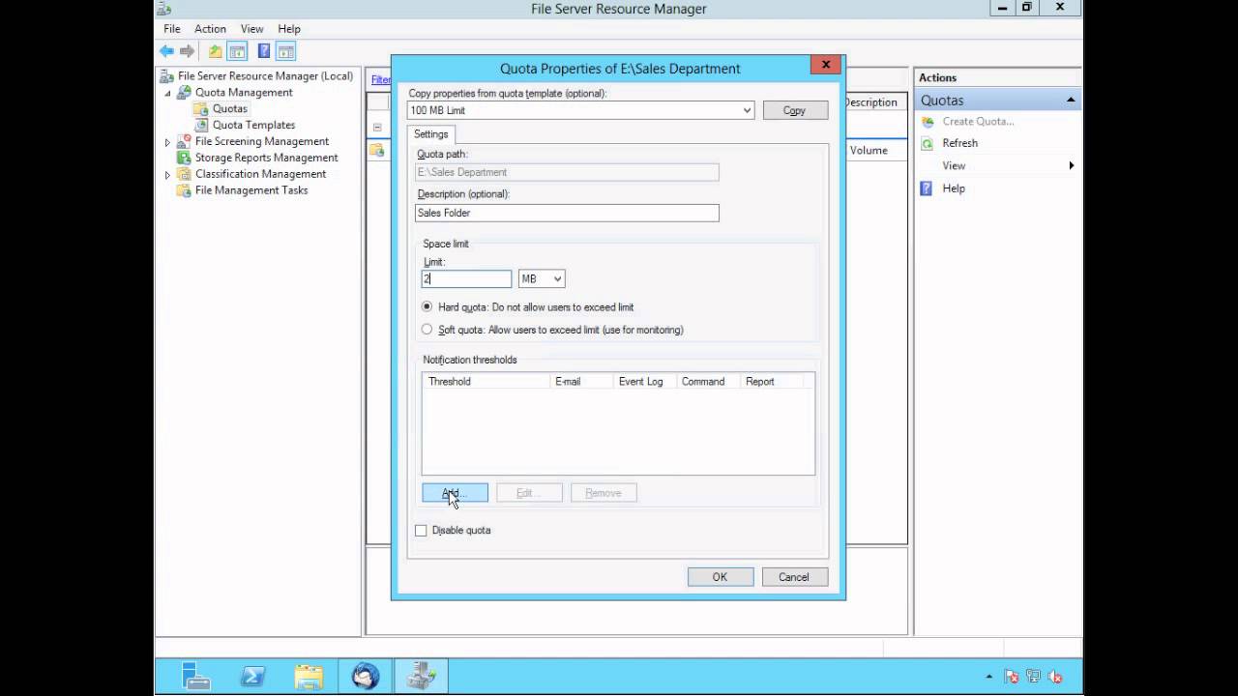This screenshot has height=696, width=1238.
Task: Click the File Management Tasks icon
Action: click(x=184, y=190)
